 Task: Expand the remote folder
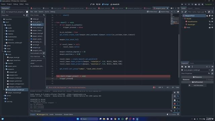[x=5, y=63]
